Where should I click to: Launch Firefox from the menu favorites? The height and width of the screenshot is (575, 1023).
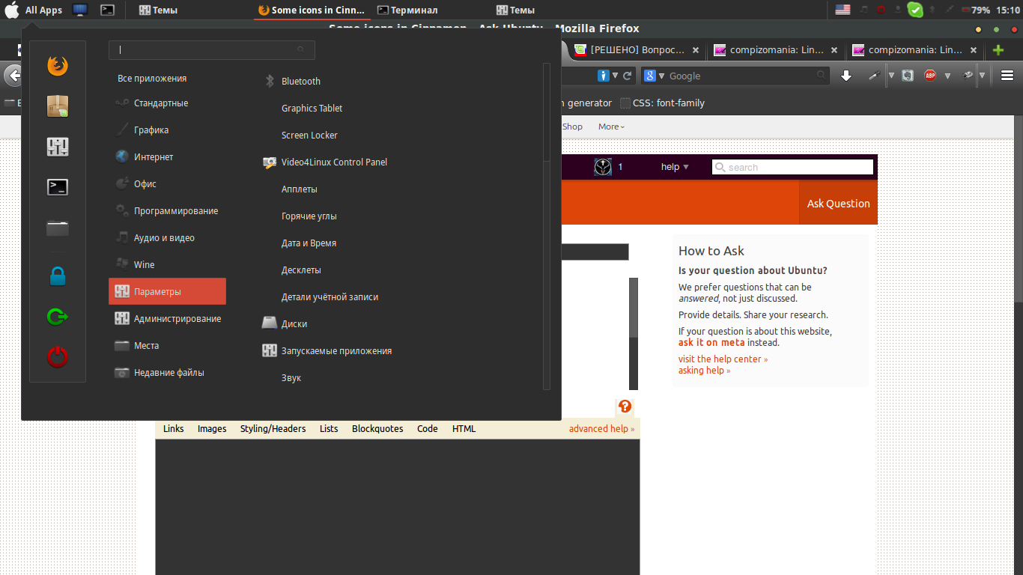click(58, 66)
